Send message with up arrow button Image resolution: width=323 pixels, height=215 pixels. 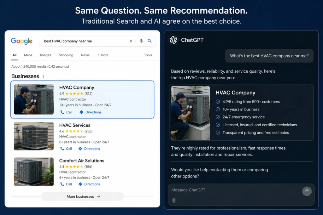point(307,191)
